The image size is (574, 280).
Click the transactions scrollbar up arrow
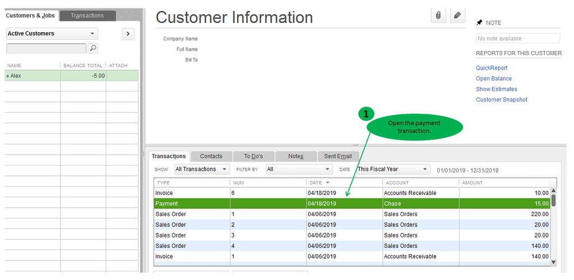(553, 191)
